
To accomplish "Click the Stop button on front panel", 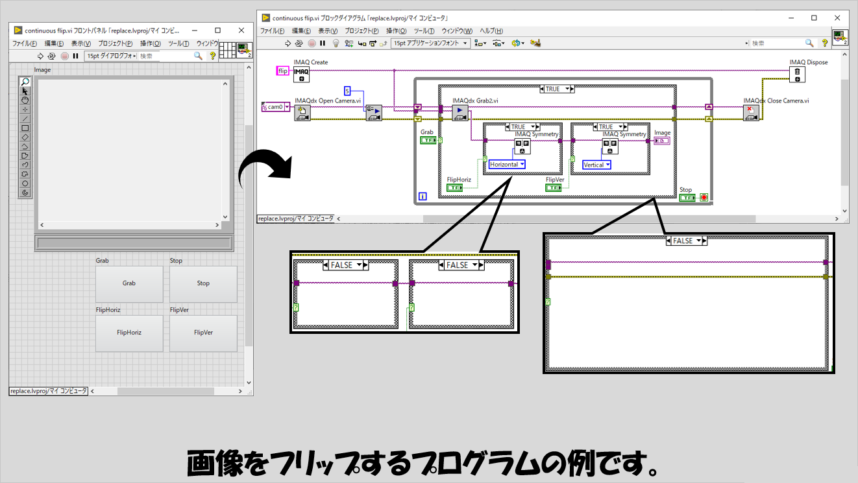I will click(x=203, y=283).
